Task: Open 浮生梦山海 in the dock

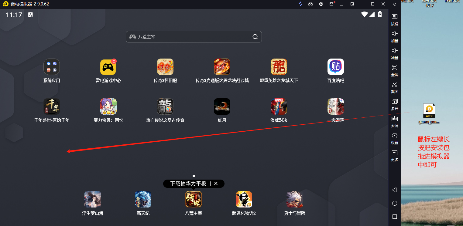Action: (93, 199)
